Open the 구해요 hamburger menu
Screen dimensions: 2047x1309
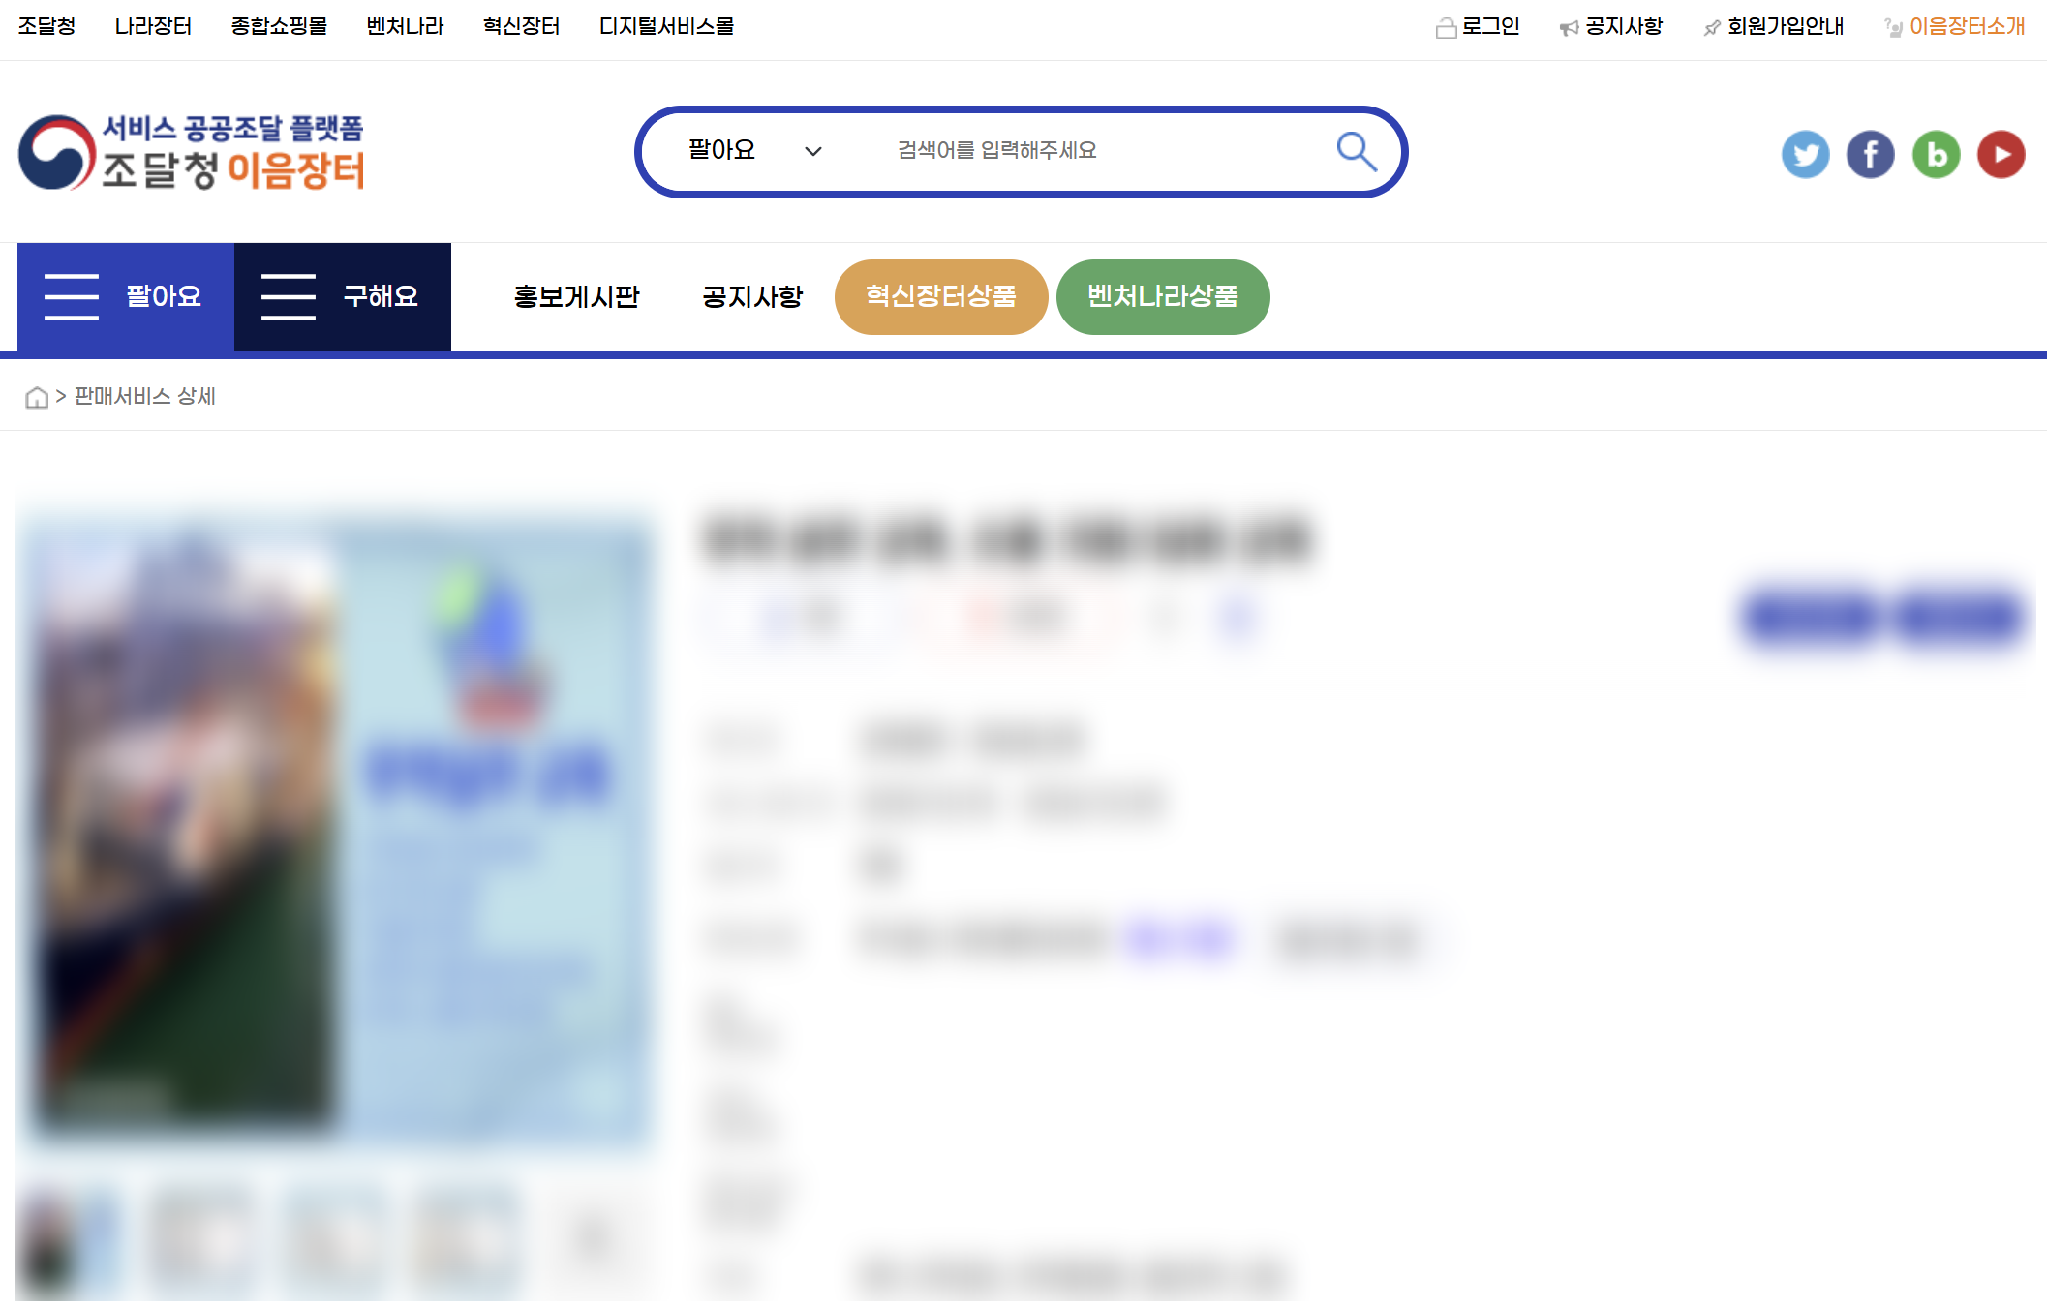point(343,296)
